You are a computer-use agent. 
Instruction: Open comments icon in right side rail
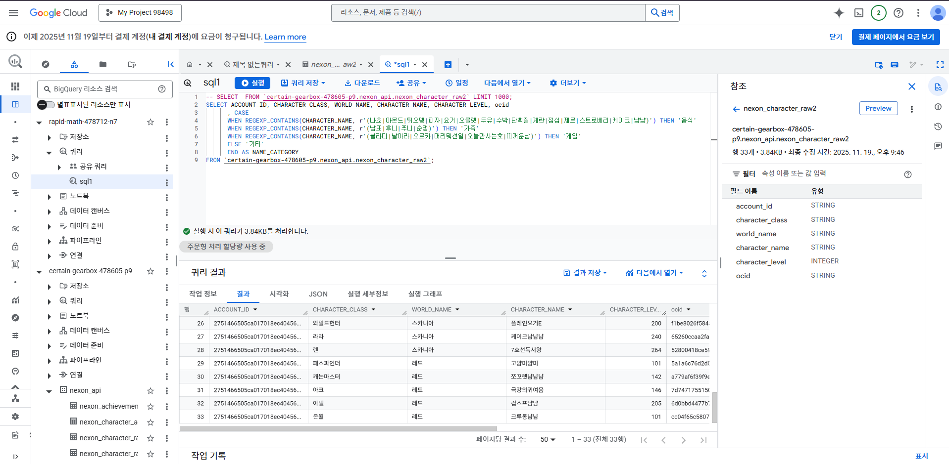(x=938, y=146)
